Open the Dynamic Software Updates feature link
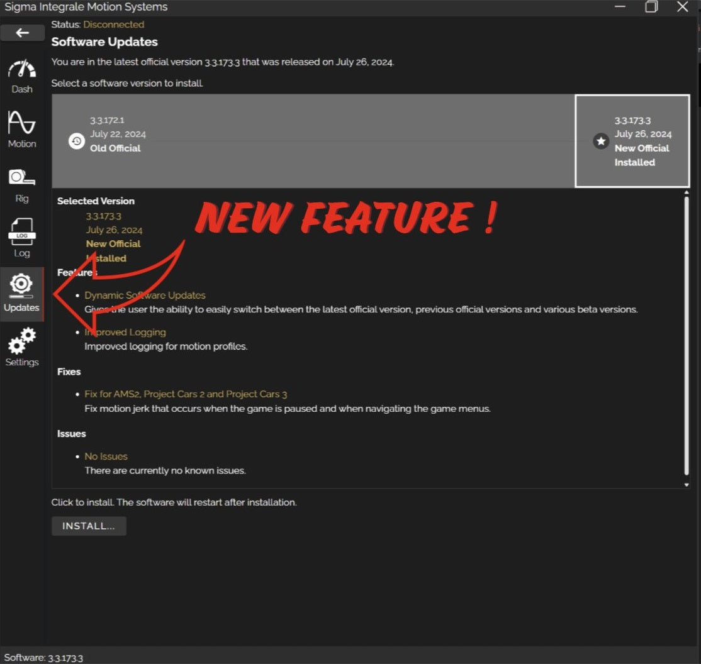701x664 pixels. [145, 295]
